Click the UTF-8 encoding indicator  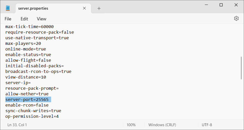point(207,125)
